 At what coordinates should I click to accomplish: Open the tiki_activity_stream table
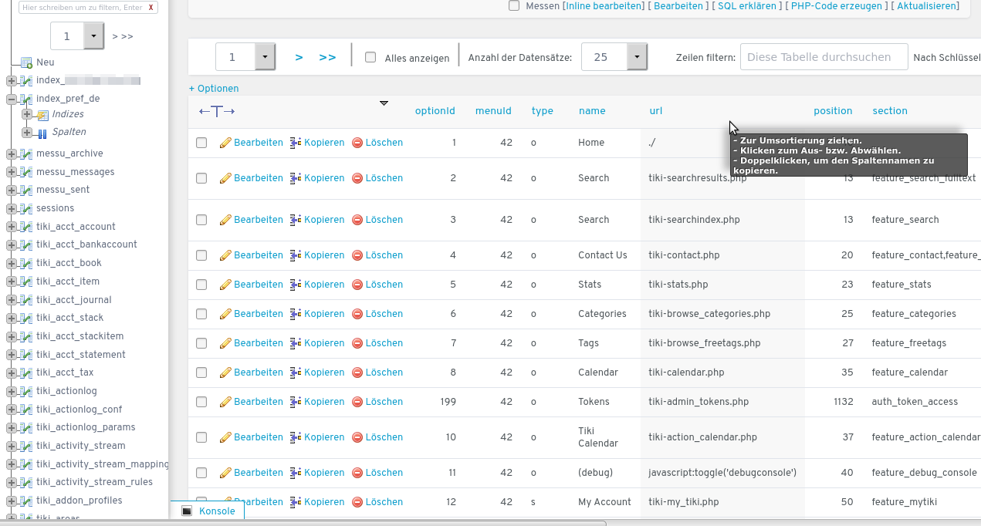[x=80, y=446]
